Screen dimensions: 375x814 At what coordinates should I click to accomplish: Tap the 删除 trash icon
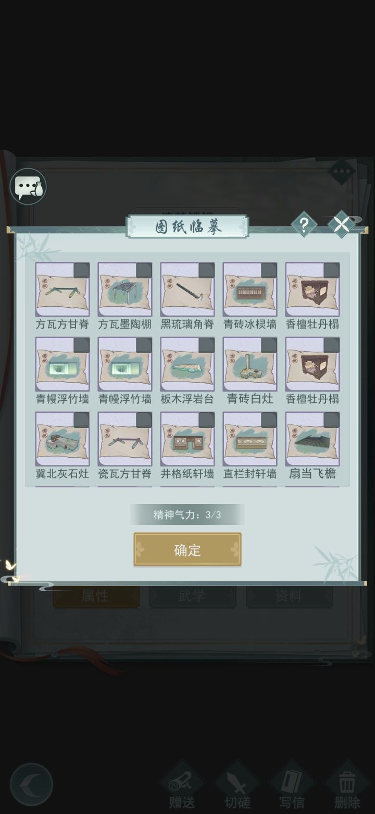click(x=347, y=785)
